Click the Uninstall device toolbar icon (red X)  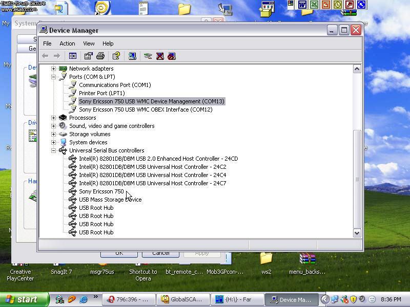tap(160, 56)
